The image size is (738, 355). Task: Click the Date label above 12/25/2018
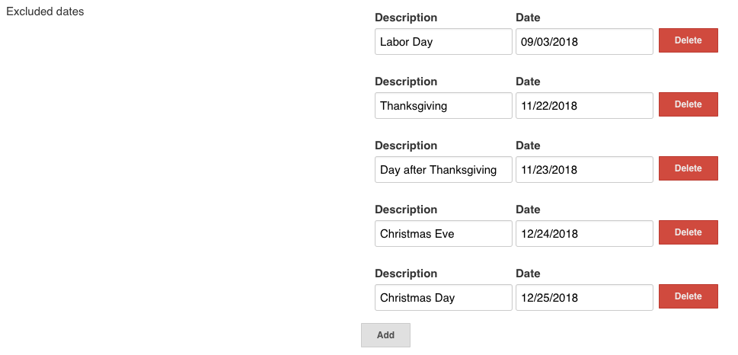point(528,273)
